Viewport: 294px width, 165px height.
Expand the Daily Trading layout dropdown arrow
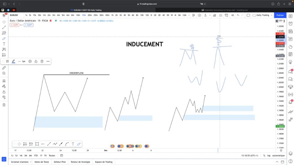pos(271,15)
